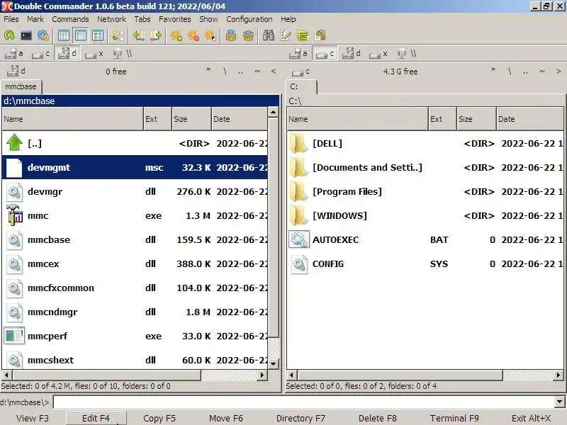Select drive c in left drive bar
This screenshot has height=425, width=567.
tap(40, 54)
